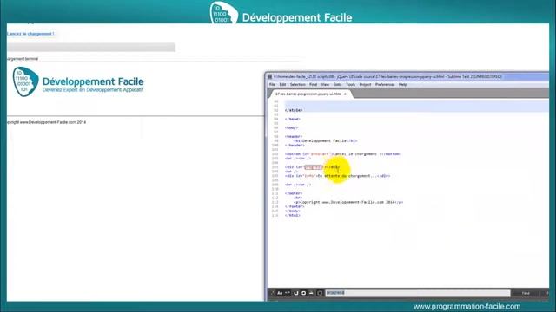Toggle regular expression in find bar
Screen dimensions: 556x312
[x=272, y=293]
